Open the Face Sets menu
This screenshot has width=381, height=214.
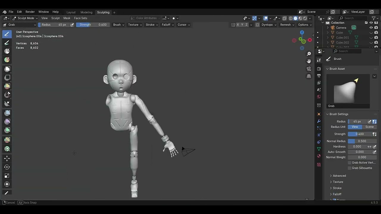pos(81,18)
